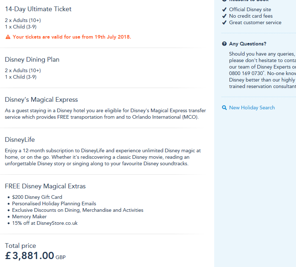This screenshot has height=267, width=296.
Task: Select the FREE Disney Magical Extras heading
Action: pyautogui.click(x=45, y=186)
